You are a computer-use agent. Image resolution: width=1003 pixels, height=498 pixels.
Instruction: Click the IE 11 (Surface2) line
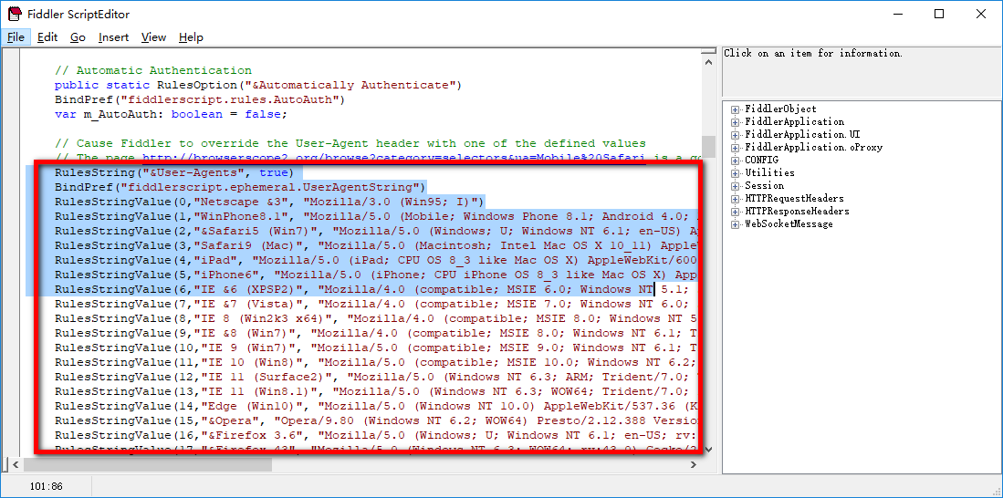(376, 377)
